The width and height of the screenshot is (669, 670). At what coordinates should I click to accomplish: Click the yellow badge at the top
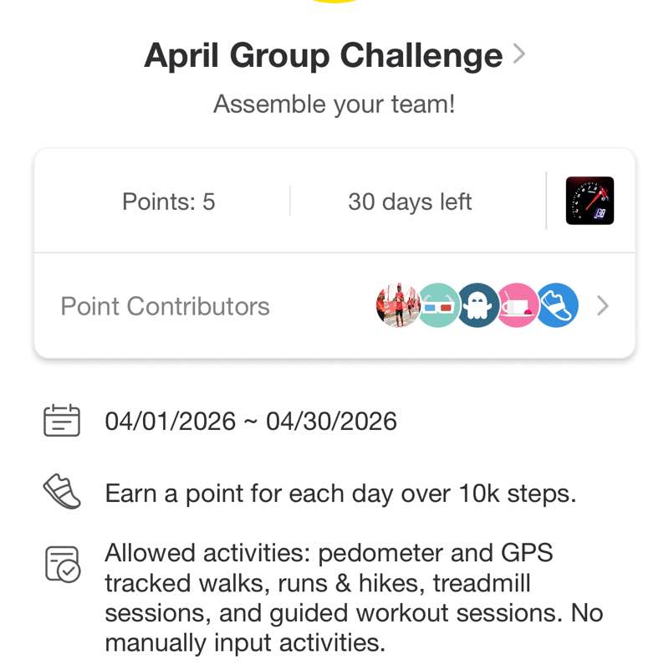tap(334, 3)
